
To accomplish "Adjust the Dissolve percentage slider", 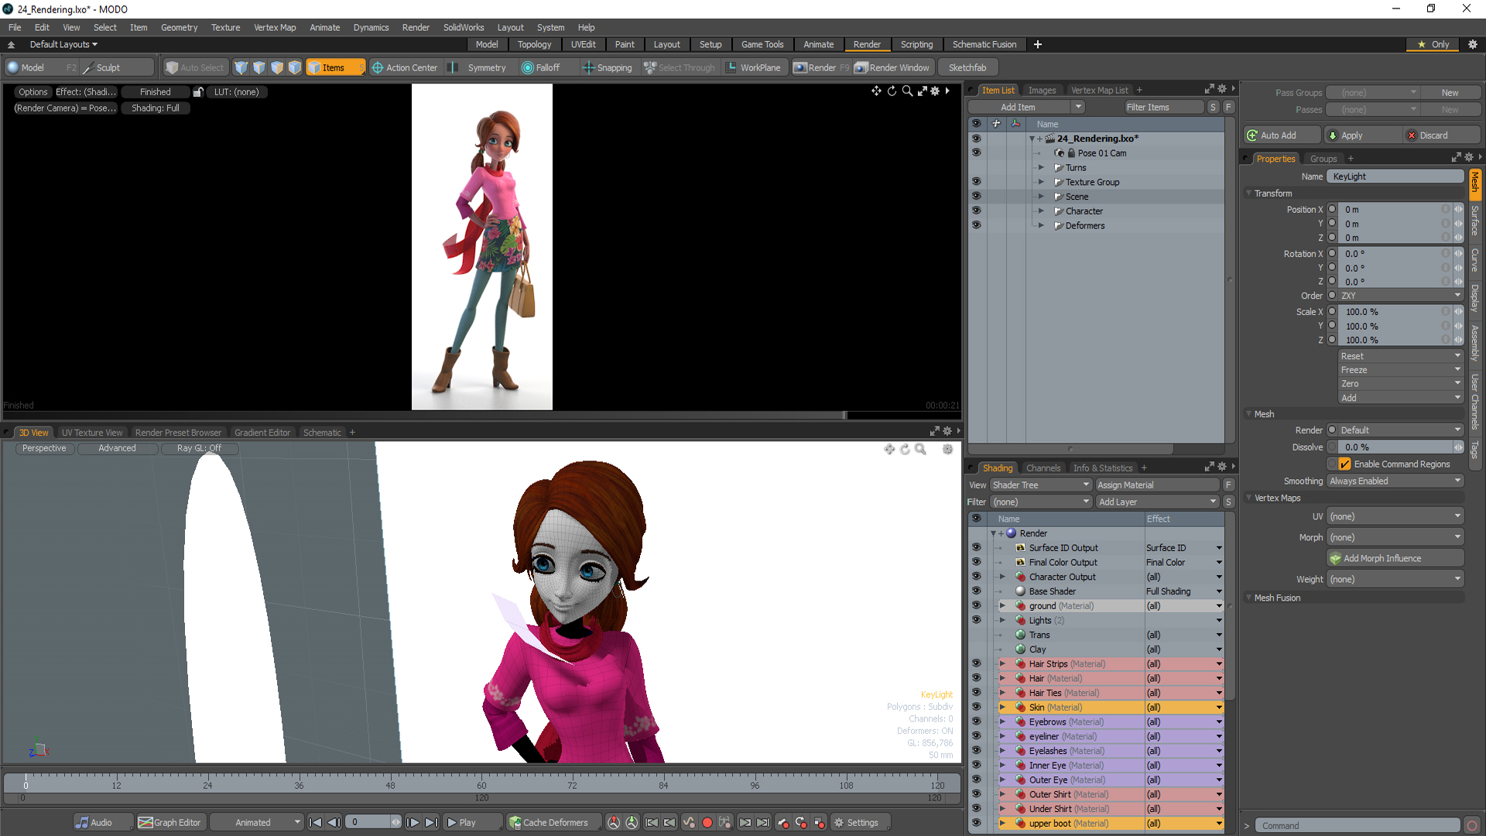I will 1395,447.
